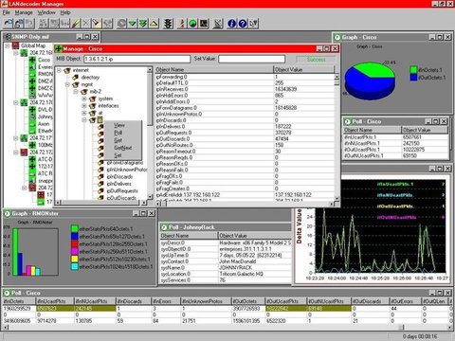Image resolution: width=455 pixels, height=341 pixels.
Task: Click the Object Value column header in Manage window
Action: pyautogui.click(x=303, y=69)
